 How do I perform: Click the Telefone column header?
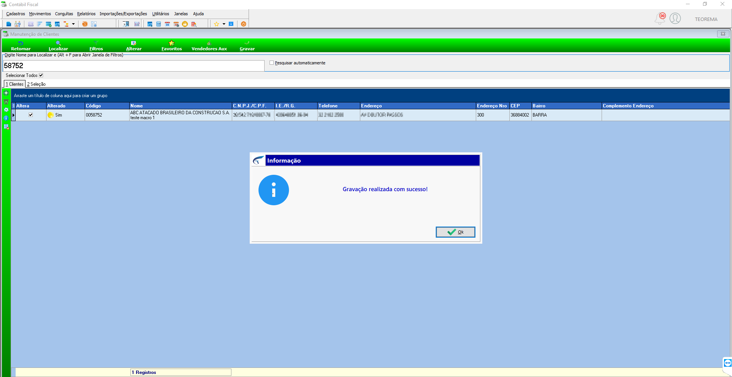coord(339,106)
